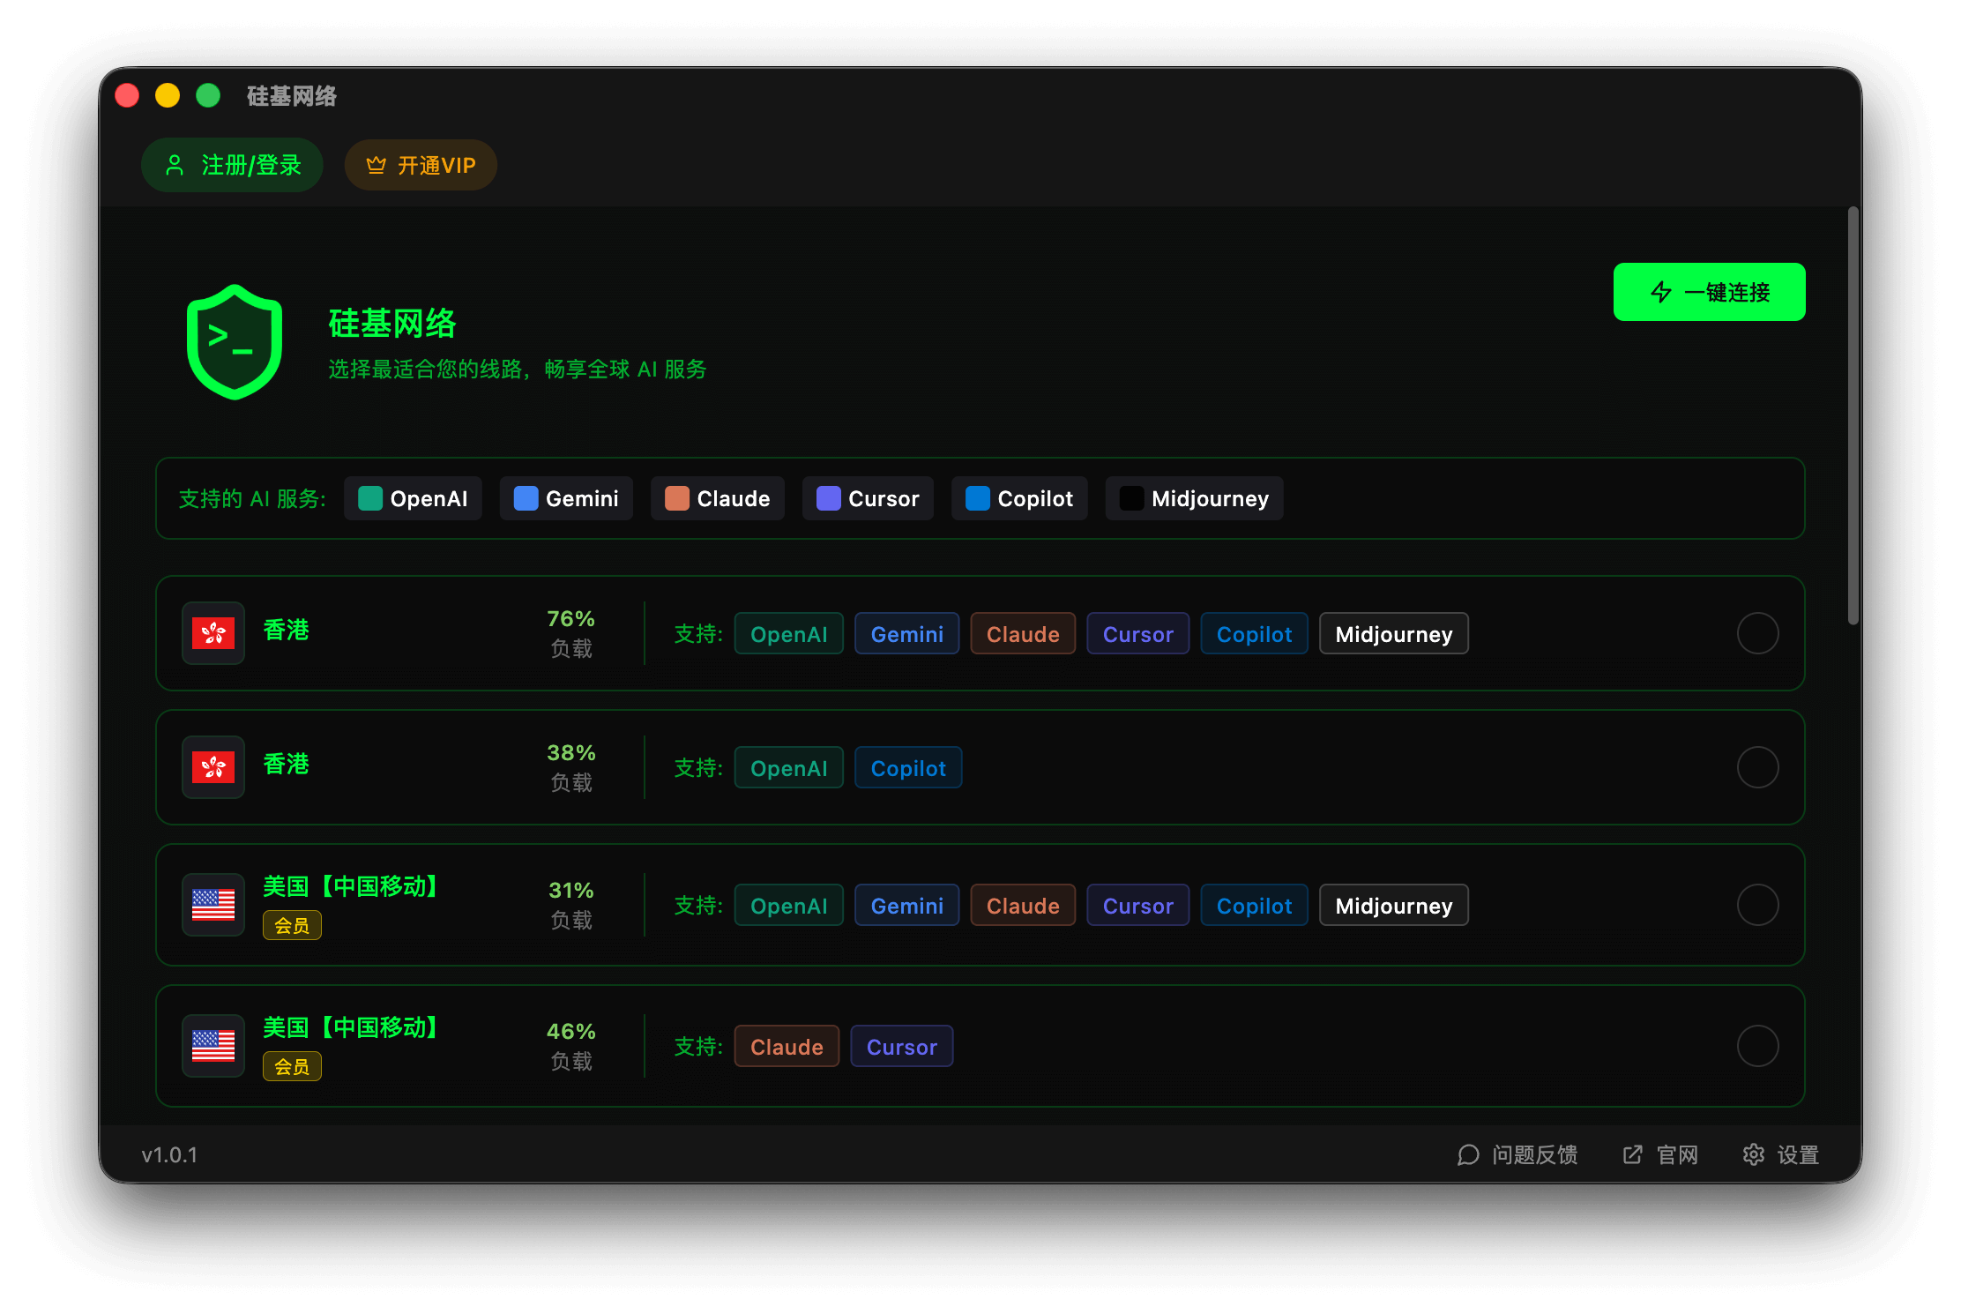Image resolution: width=1961 pixels, height=1314 pixels.
Task: Click the OpenAI service filter badge
Action: pos(413,498)
